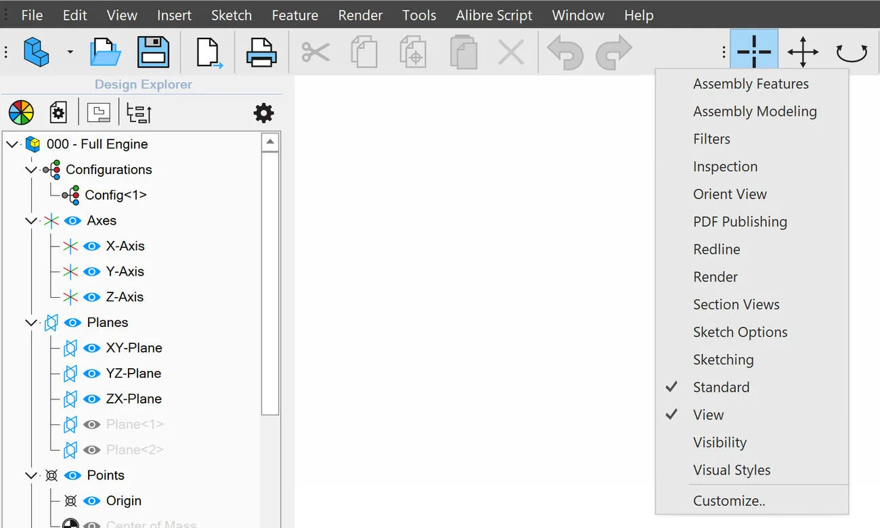This screenshot has width=880, height=528.
Task: Collapse the Planes tree node
Action: (x=31, y=322)
